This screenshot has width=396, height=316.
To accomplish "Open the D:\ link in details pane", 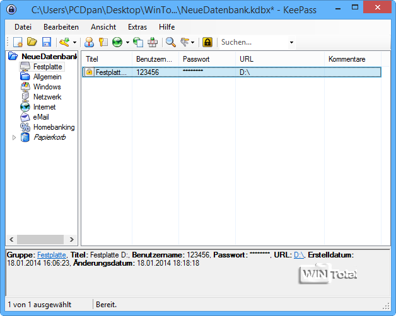I will (x=299, y=255).
